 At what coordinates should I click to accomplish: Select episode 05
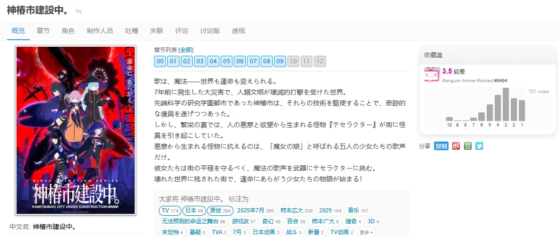tap(226, 61)
